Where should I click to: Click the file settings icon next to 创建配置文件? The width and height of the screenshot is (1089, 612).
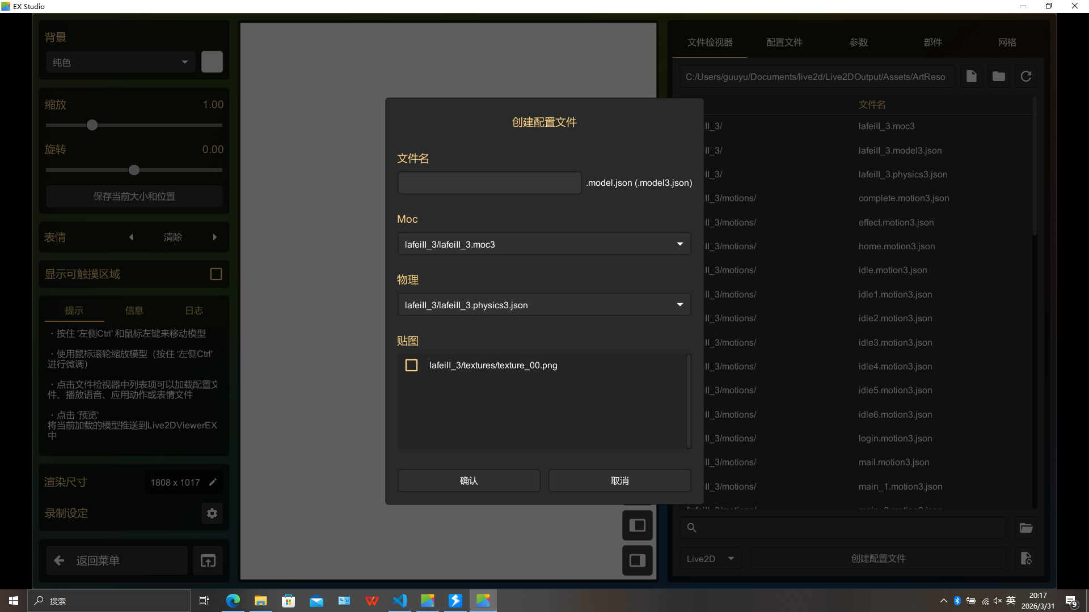pos(1026,559)
